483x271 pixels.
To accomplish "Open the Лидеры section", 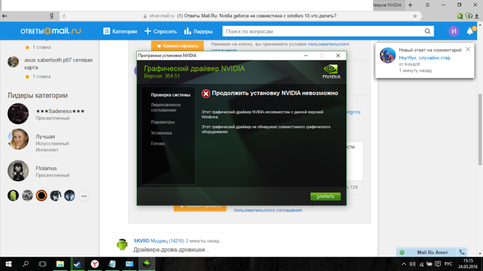I will [x=199, y=31].
